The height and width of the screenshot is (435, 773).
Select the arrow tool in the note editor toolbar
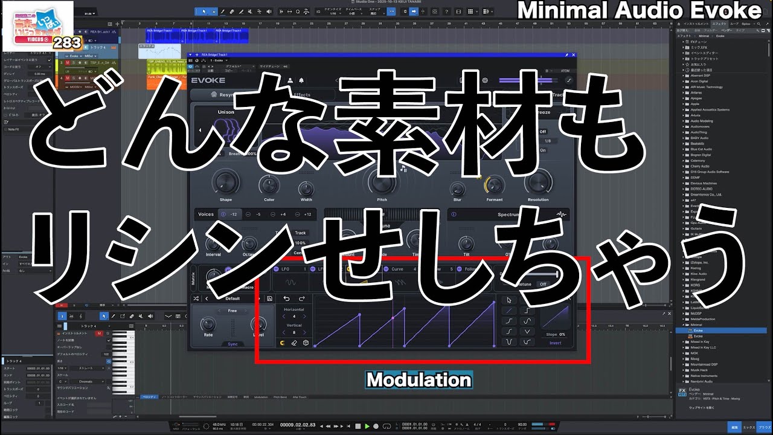click(x=104, y=316)
